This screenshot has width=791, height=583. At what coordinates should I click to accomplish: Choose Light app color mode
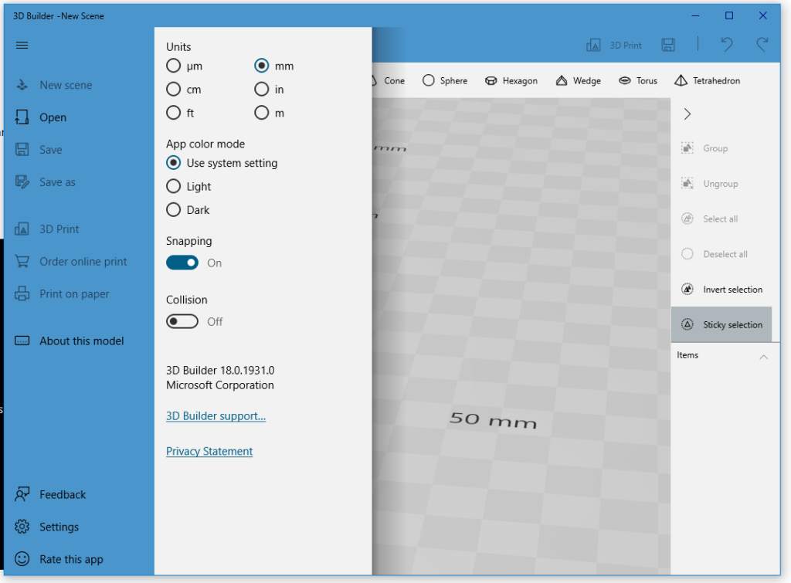[173, 186]
